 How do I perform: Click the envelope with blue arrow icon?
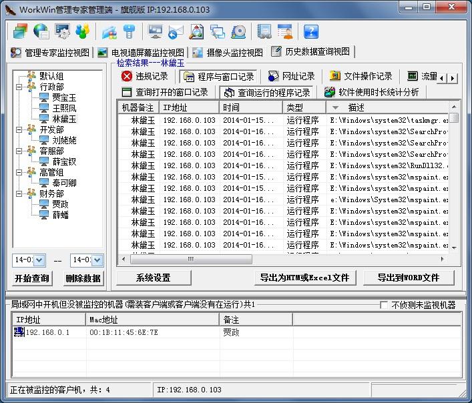click(176, 32)
